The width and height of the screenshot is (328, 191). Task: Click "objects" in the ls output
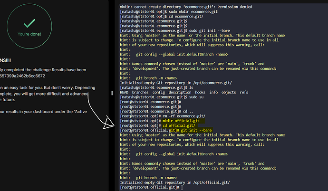tap(229, 92)
